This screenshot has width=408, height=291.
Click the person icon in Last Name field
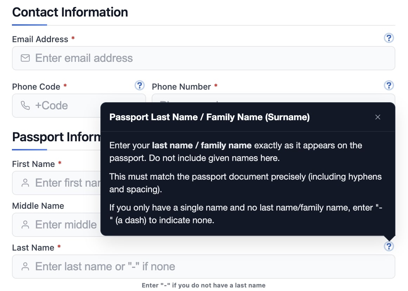click(25, 266)
